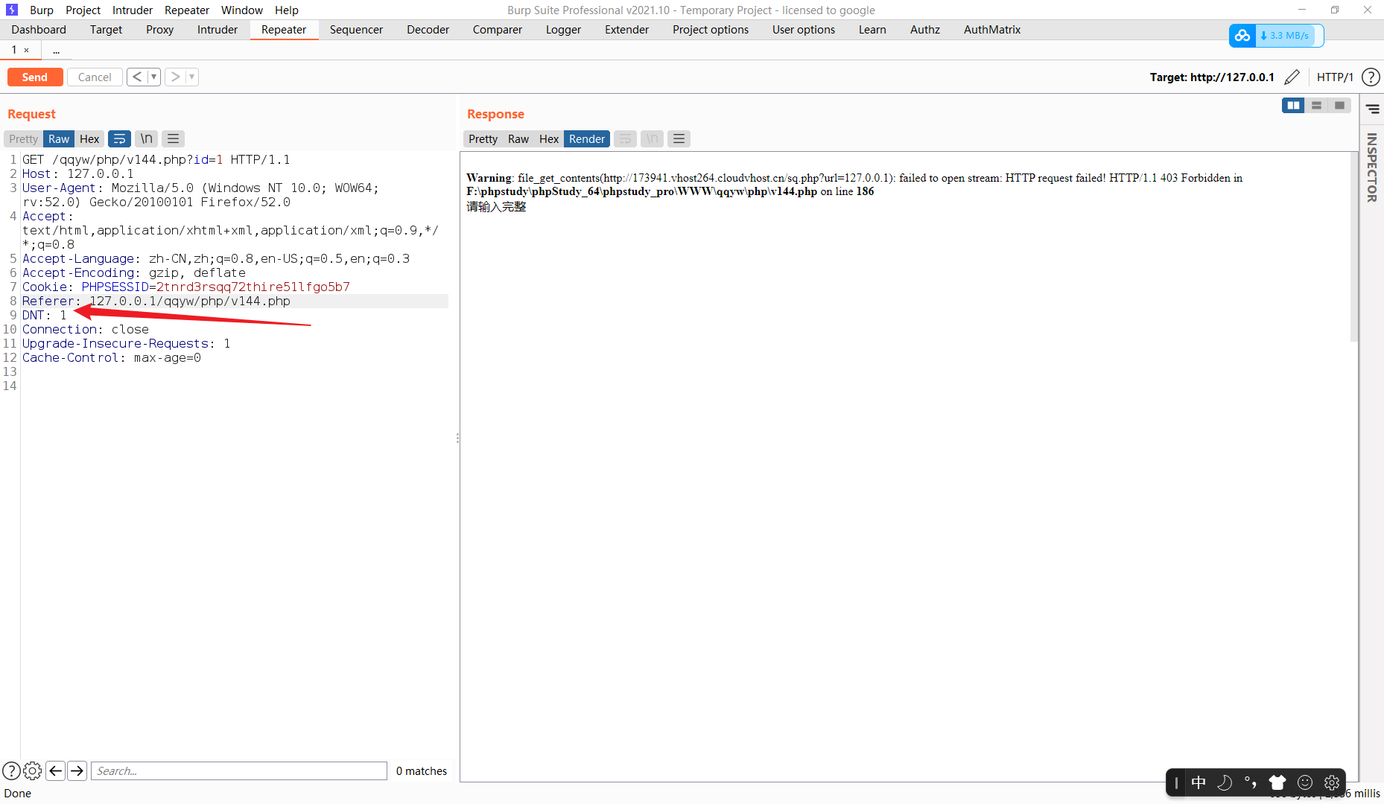Select side-by-side split layout view
This screenshot has width=1384, height=804.
pyautogui.click(x=1294, y=106)
